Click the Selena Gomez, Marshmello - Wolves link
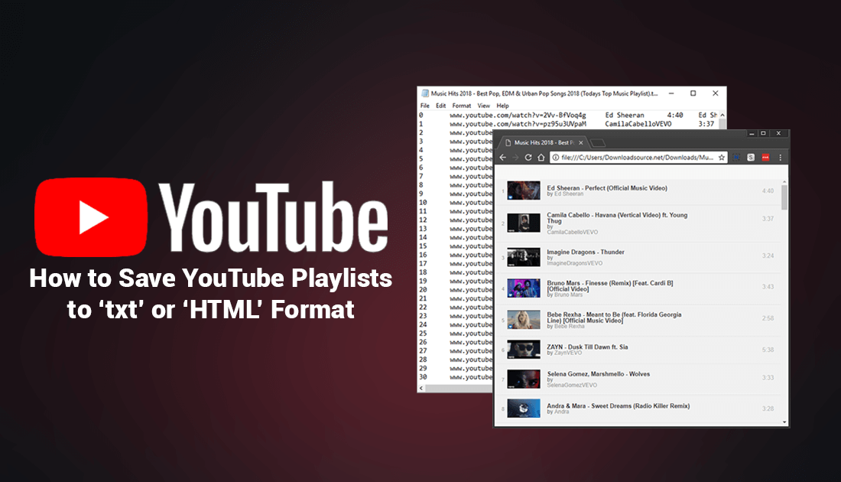 599,373
